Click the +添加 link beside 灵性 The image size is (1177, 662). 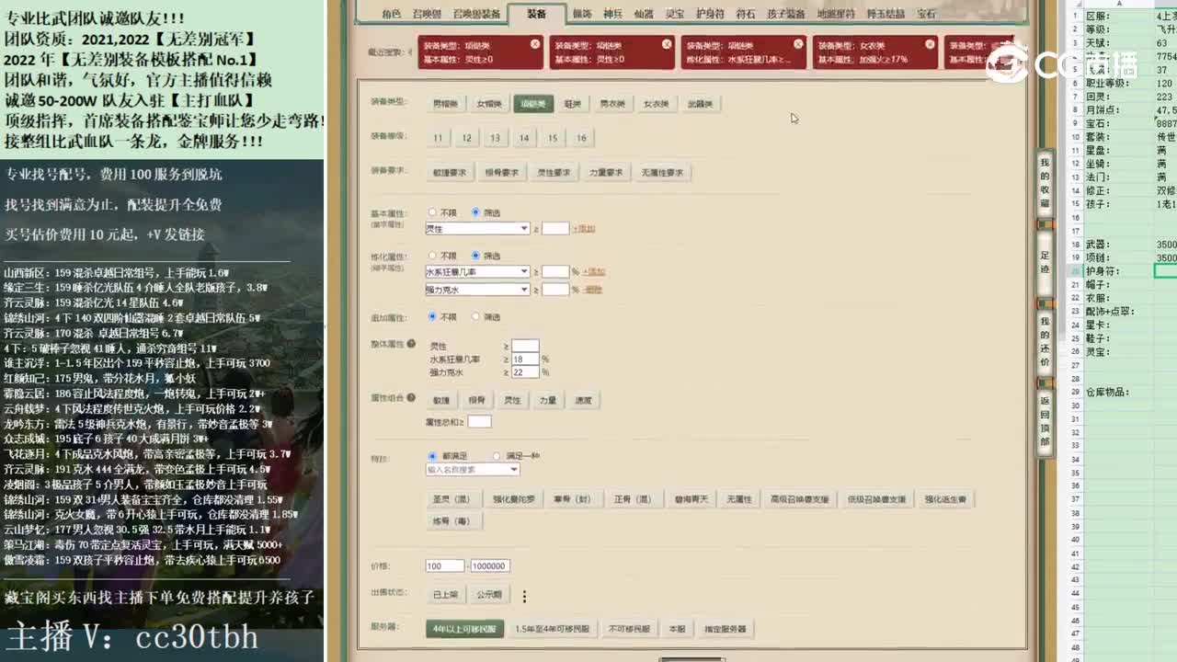585,228
